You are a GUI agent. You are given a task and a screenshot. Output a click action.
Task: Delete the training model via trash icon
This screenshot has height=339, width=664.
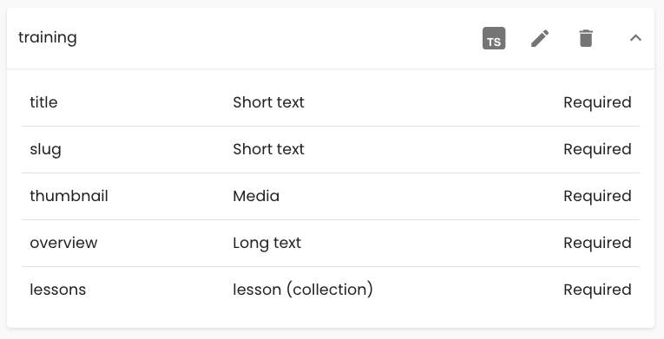tap(586, 38)
